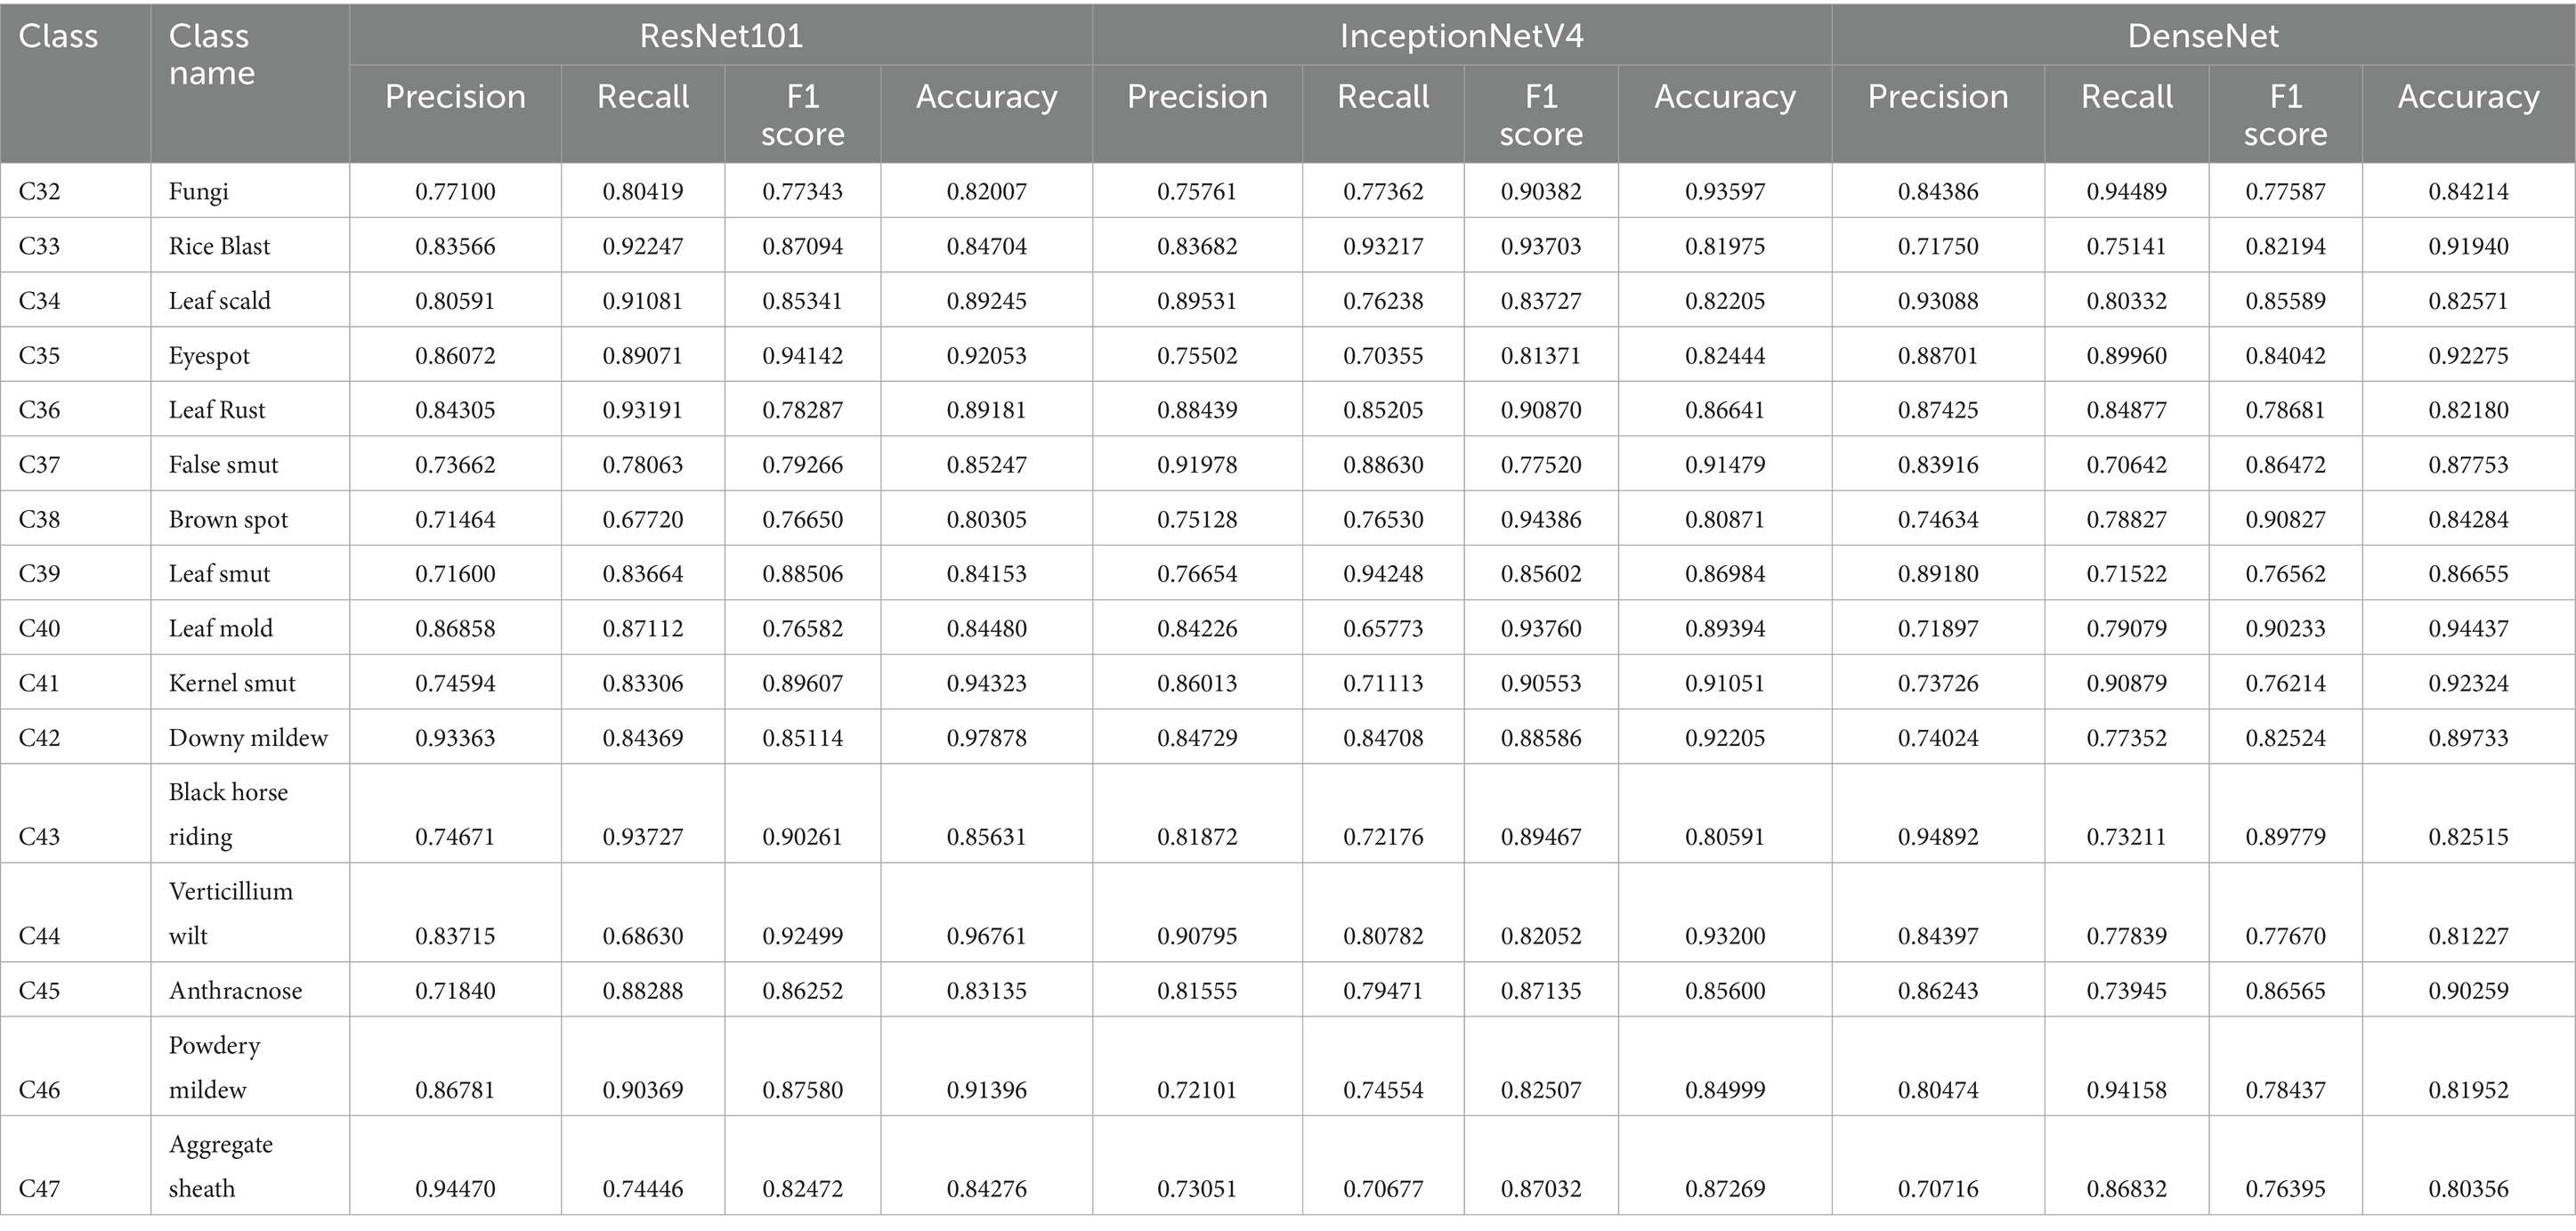Click the Downy mildew class name
The image size is (2576, 1231).
coord(248,738)
